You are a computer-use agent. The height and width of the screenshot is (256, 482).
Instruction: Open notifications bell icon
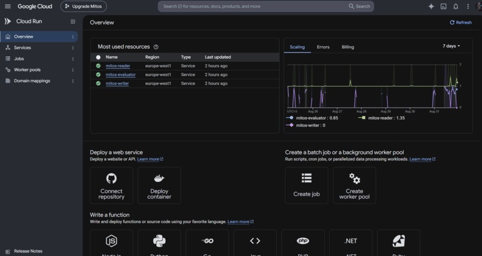click(456, 6)
